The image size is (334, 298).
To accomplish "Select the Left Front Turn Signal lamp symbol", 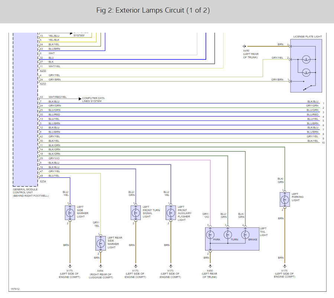I will tap(136, 213).
